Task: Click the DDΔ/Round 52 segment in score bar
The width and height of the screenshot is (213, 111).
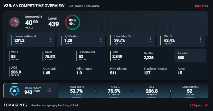Action: (x=189, y=91)
